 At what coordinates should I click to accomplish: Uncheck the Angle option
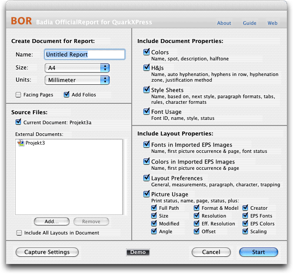tap(154, 231)
